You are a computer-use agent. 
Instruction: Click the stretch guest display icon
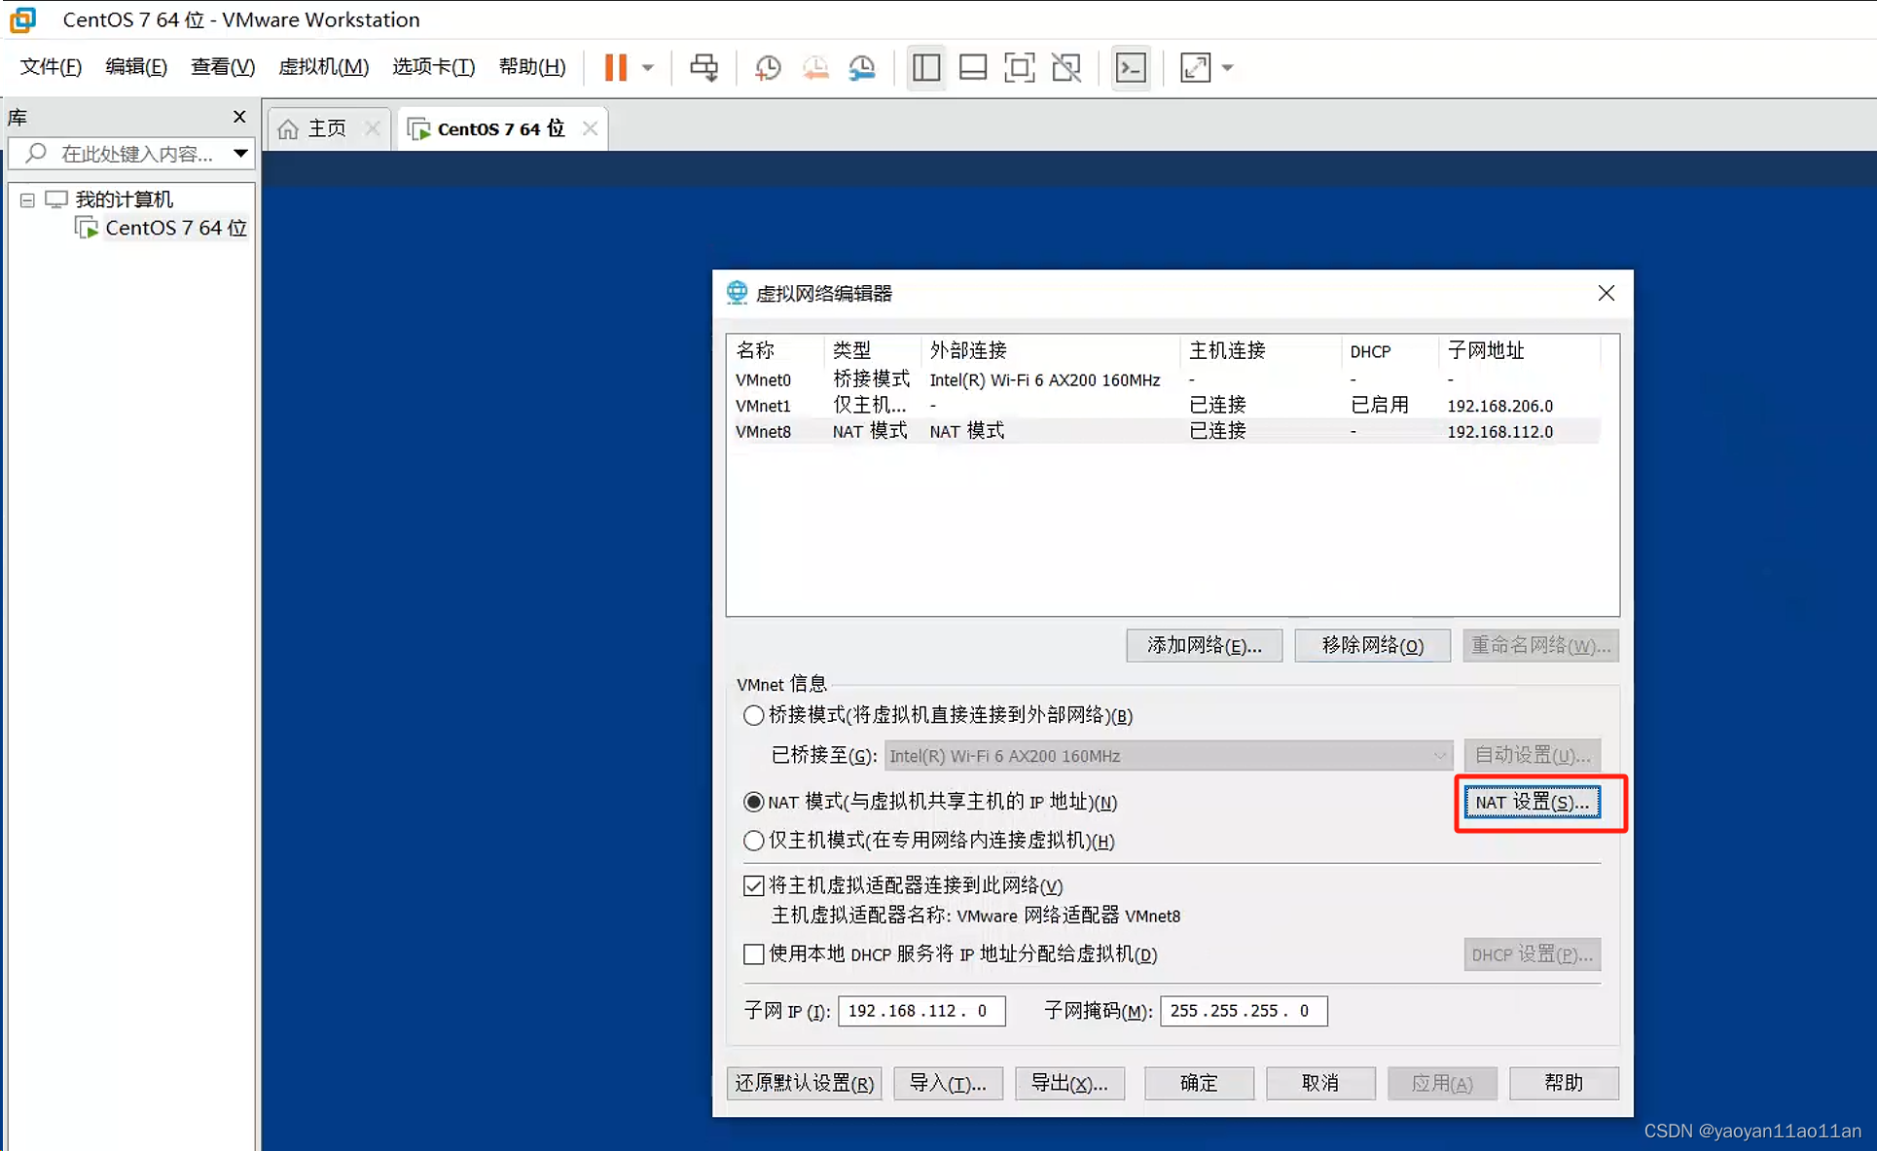(x=1195, y=67)
